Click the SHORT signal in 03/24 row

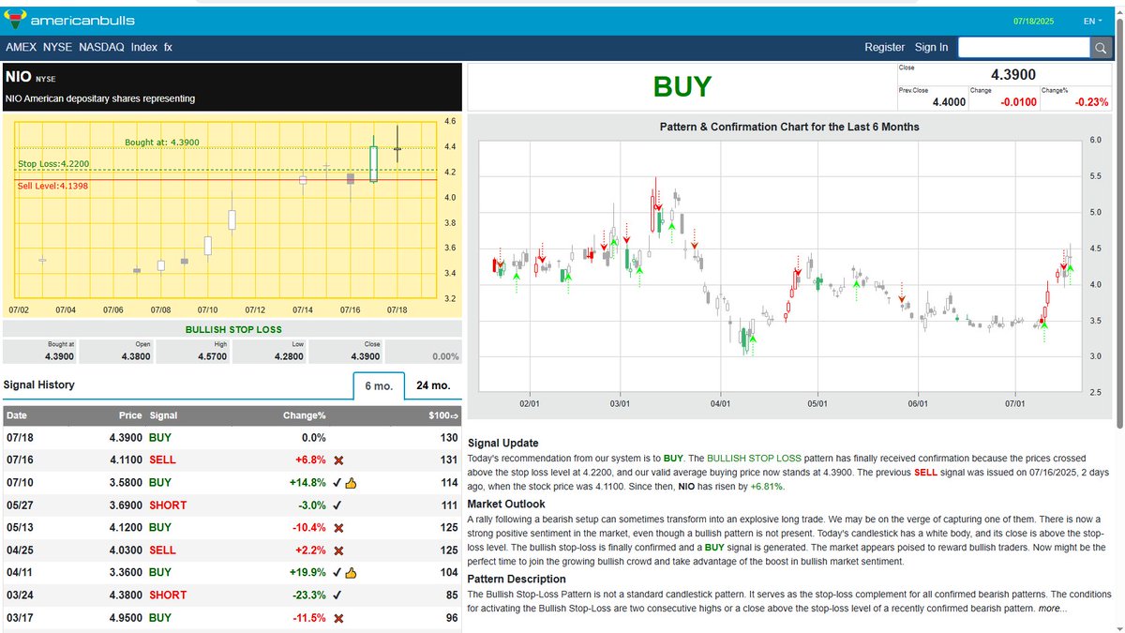click(168, 595)
